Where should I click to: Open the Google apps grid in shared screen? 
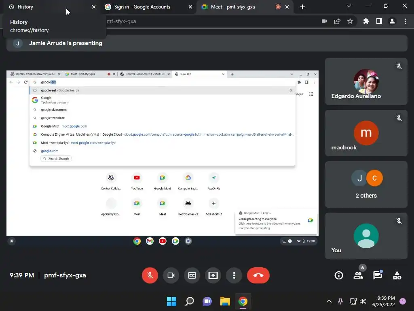(x=311, y=94)
